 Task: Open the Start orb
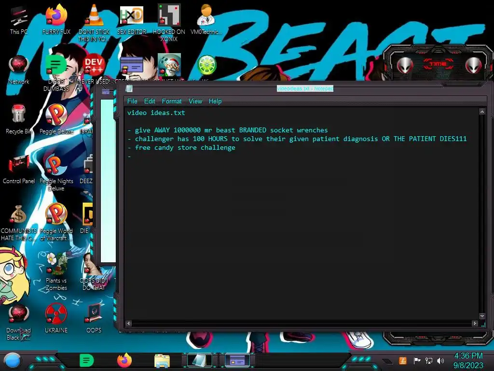point(13,361)
